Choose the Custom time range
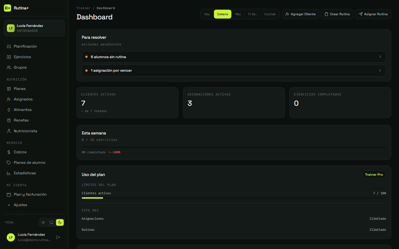Image resolution: width=399 pixels, height=249 pixels. (x=270, y=14)
